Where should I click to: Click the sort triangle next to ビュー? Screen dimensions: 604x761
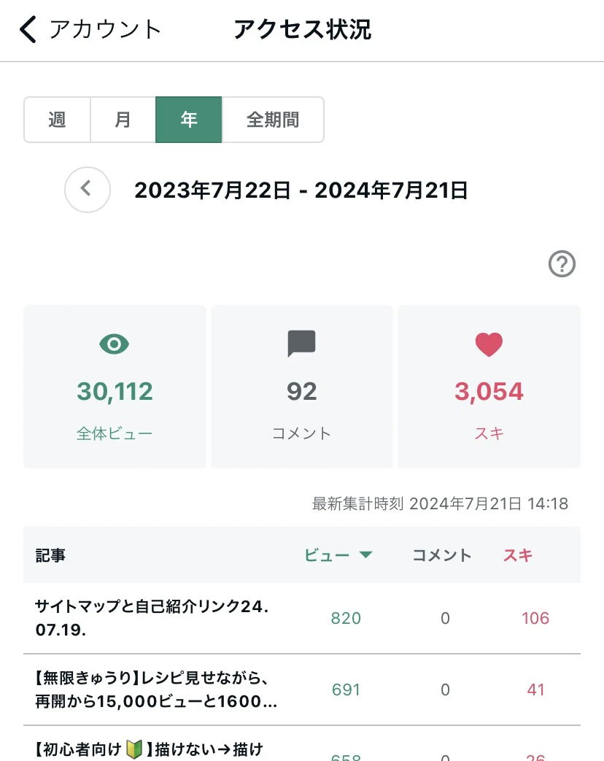[365, 555]
